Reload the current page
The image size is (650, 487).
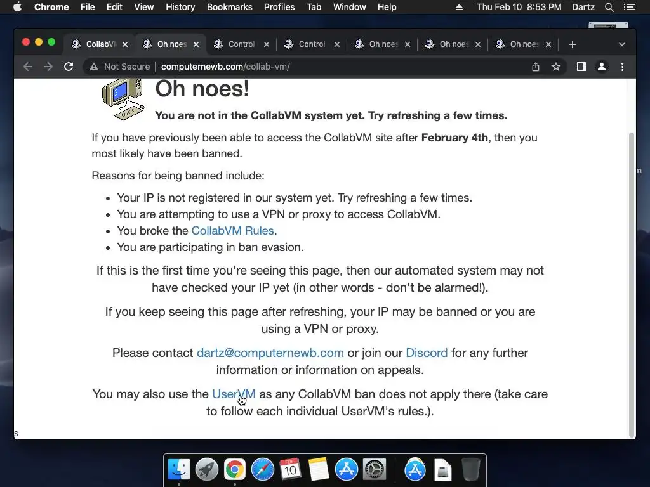click(x=69, y=67)
